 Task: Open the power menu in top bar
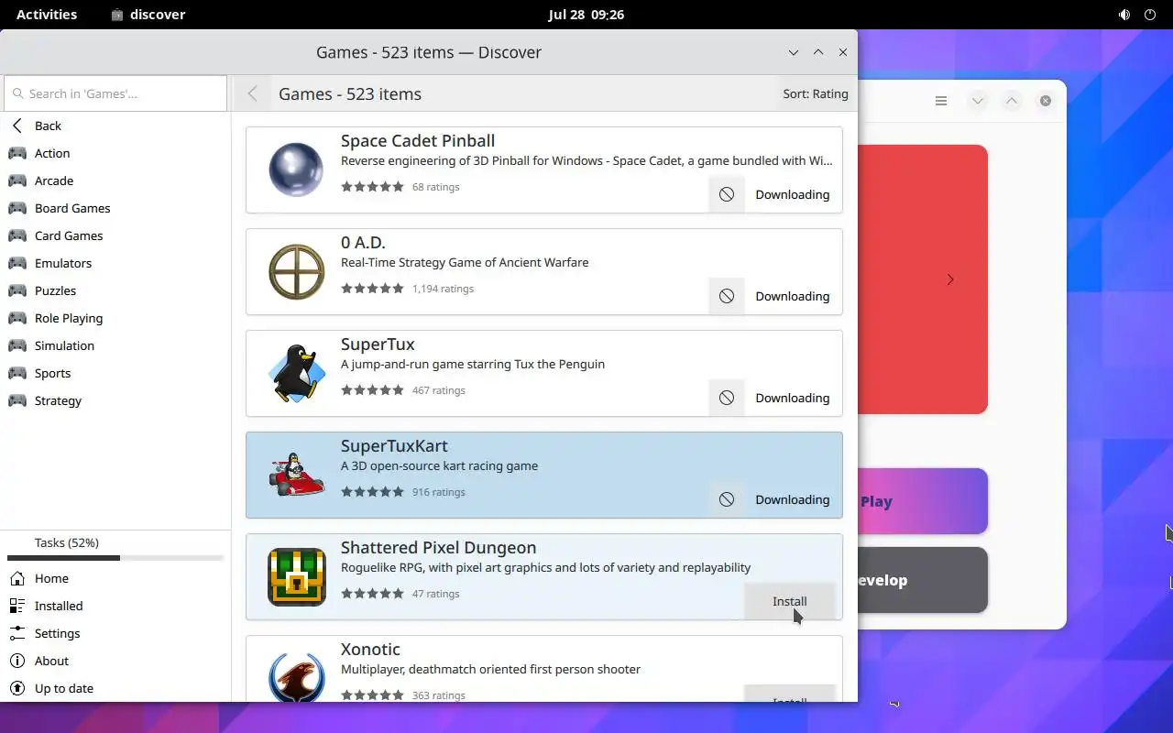tap(1150, 15)
